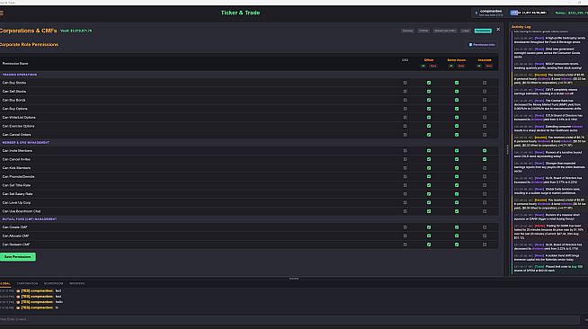Open the hamburger menu icon

[2, 13]
